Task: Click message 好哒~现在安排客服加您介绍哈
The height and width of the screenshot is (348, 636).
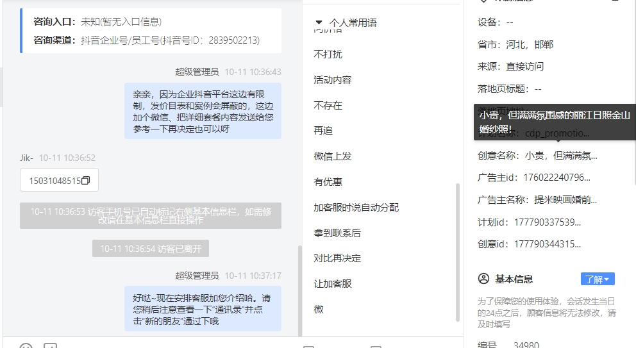Action: (x=203, y=309)
